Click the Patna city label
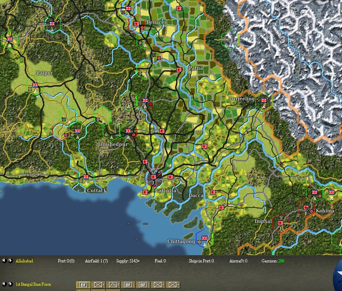 coord(196,68)
